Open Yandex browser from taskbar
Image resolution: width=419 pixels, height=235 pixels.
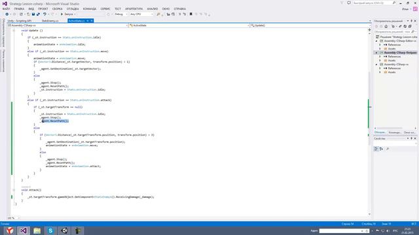click(x=10, y=230)
